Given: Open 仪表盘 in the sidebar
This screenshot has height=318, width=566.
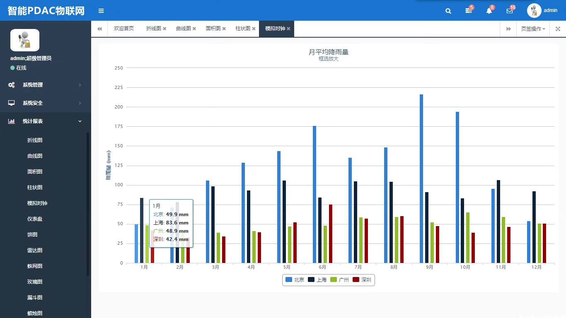Looking at the screenshot, I should (x=35, y=219).
